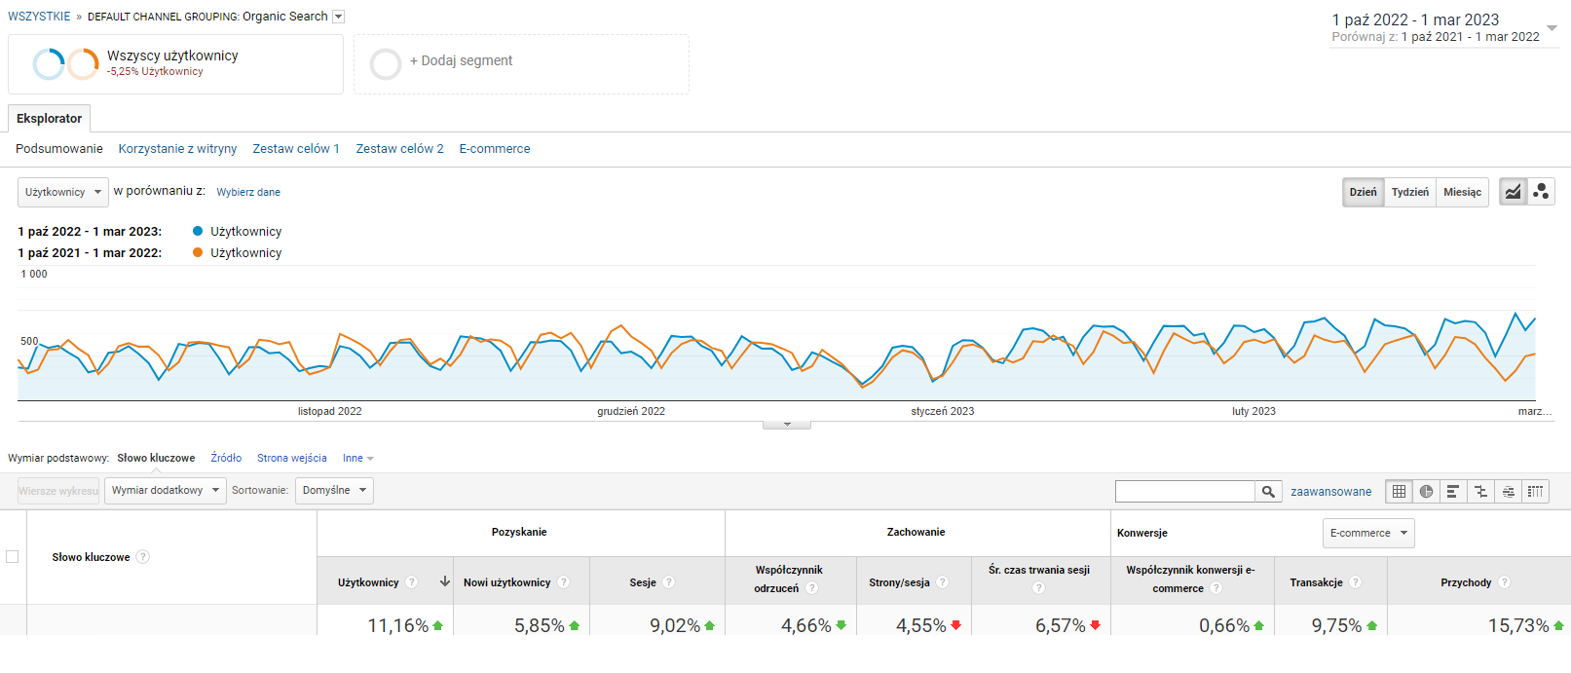1571x673 pixels.
Task: Switch to Korzystanie z witryny tab
Action: [177, 149]
